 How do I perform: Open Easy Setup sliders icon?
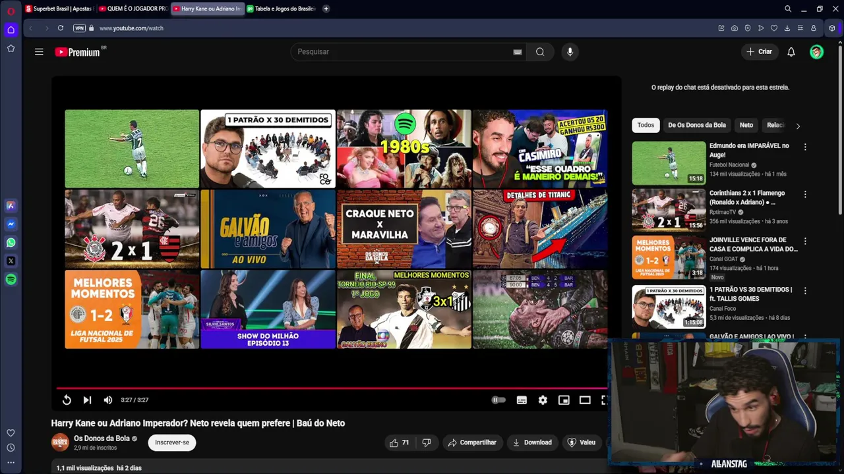800,28
